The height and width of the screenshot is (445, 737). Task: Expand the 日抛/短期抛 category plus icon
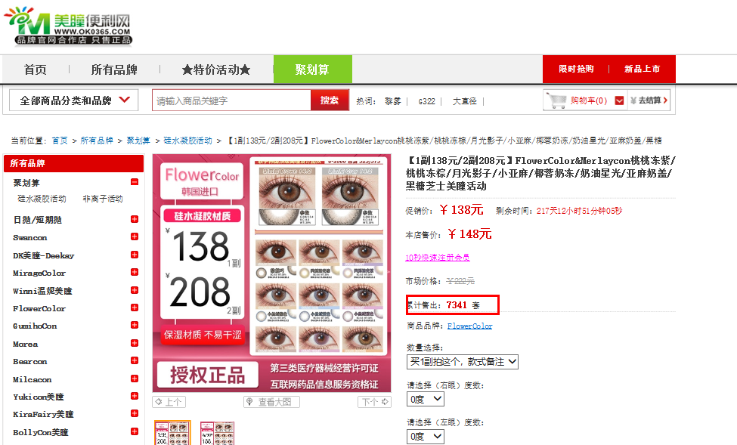tap(135, 219)
